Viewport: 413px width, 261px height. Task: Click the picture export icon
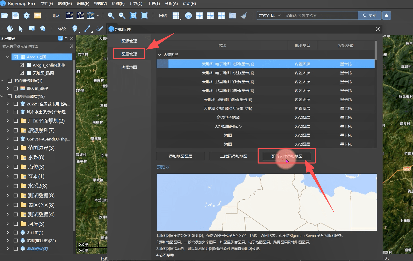[x=38, y=16]
